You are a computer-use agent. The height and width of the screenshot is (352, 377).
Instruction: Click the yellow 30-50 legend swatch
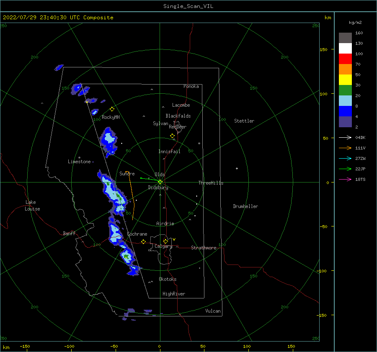[345, 80]
